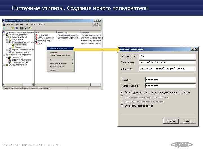203x152 pixels.
Task: Expand the Просмотр событий tree node
Action: (7, 37)
